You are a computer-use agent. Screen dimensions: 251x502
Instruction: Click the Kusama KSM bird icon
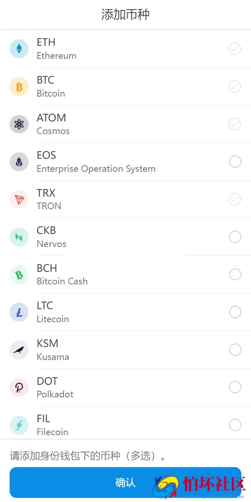tap(19, 350)
